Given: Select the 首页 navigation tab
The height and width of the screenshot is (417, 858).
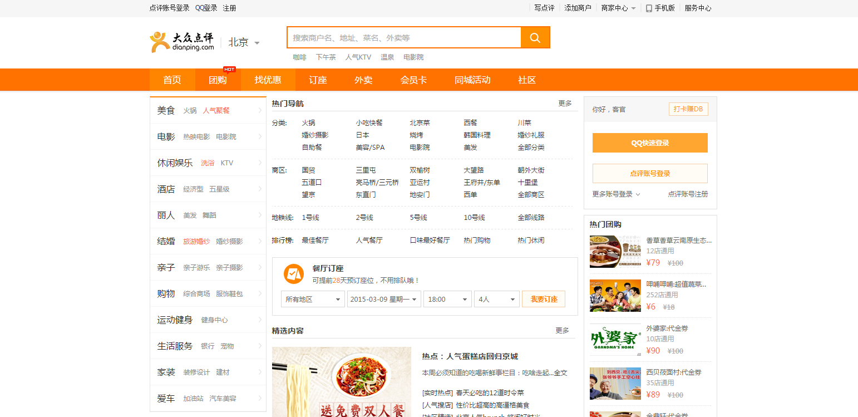Looking at the screenshot, I should pos(172,80).
